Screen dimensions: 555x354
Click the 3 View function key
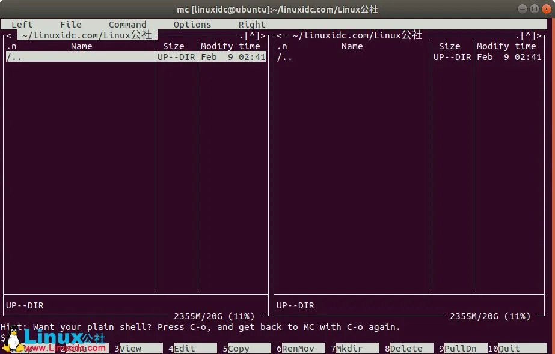point(138,349)
